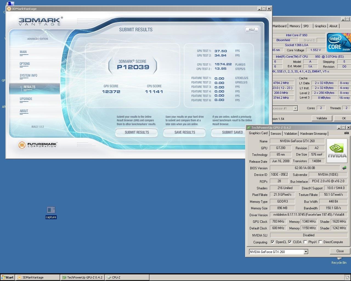This screenshot has height=281, width=351.
Task: Click the GPU-Z screenshot camera icon
Action: 347,133
